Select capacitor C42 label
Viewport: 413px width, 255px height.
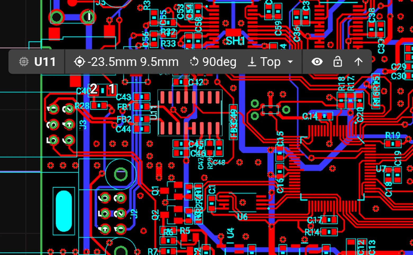pos(196,82)
